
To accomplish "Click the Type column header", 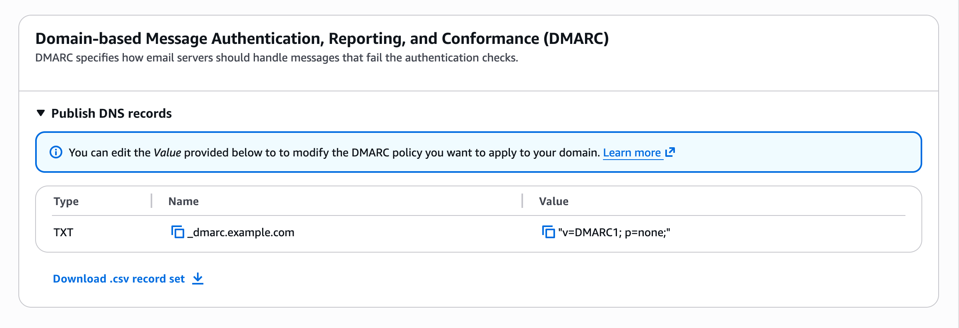I will pyautogui.click(x=66, y=201).
